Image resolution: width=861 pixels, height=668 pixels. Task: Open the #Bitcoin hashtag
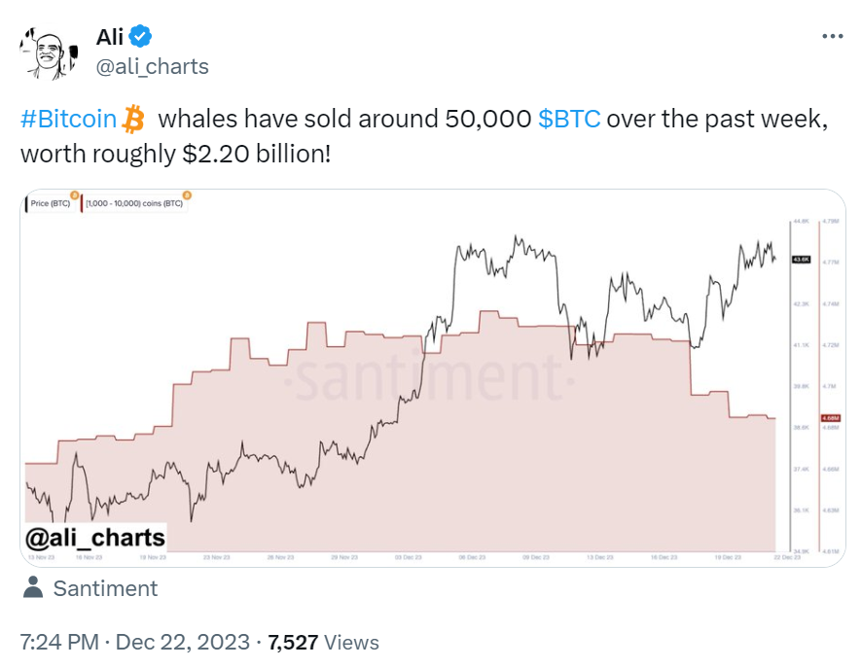click(x=68, y=118)
